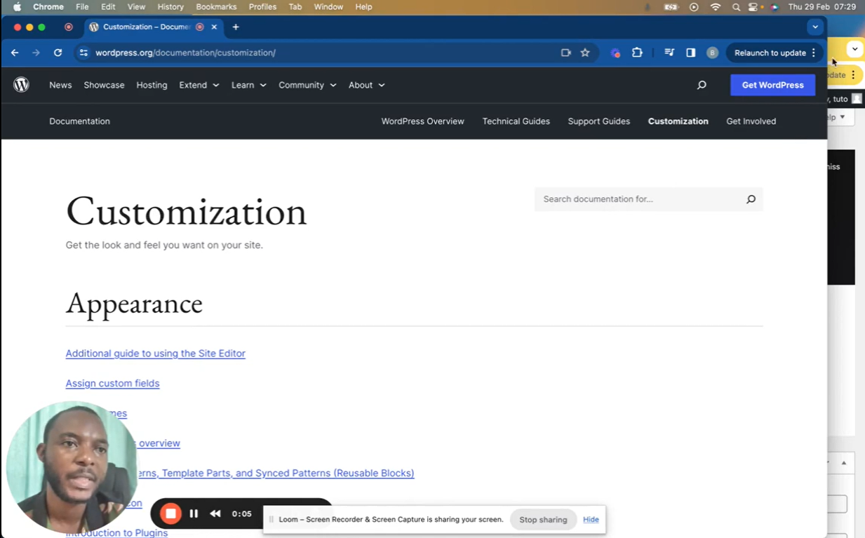Click the Siri icon in the menu bar
The height and width of the screenshot is (538, 865).
(x=774, y=7)
